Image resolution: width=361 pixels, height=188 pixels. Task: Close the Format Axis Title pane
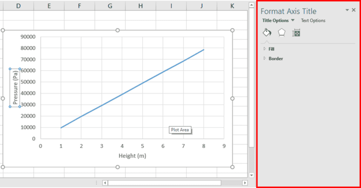pos(354,10)
